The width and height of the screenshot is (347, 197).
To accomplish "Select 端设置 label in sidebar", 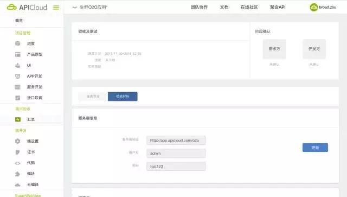I will 33,141.
